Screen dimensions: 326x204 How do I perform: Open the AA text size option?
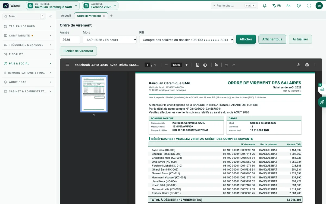tap(289, 5)
